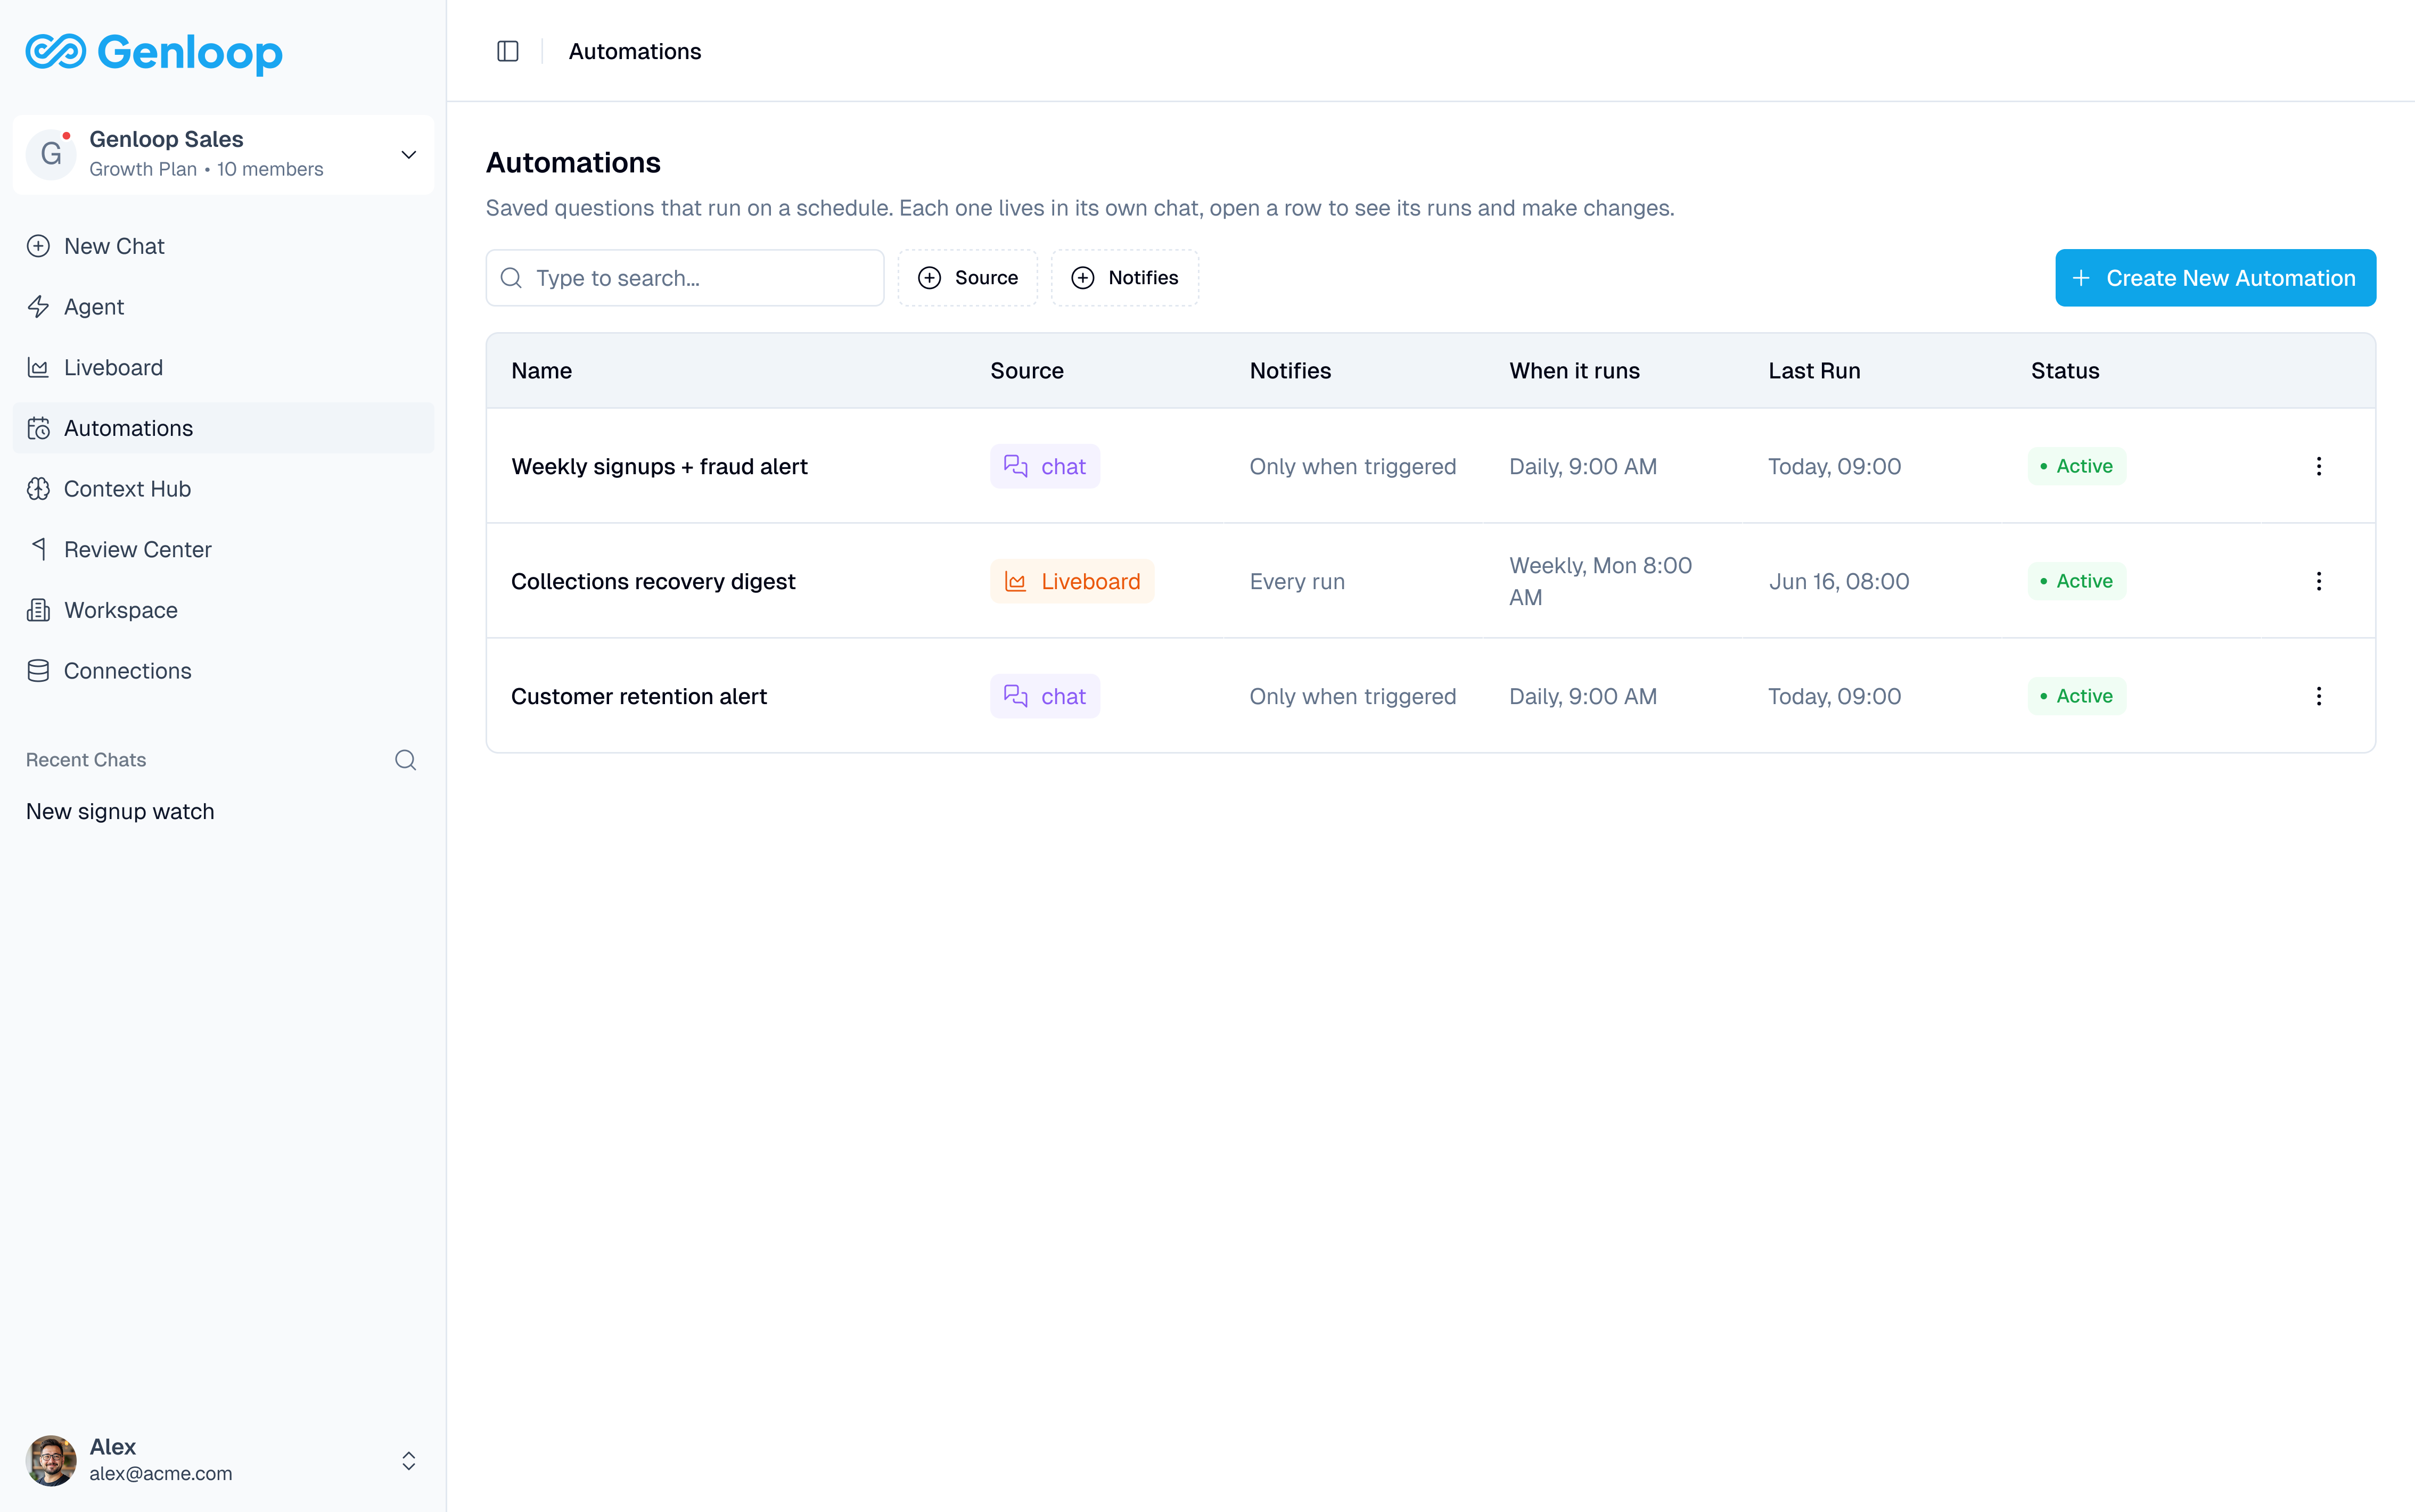2415x1512 pixels.
Task: Click the Status column header
Action: pyautogui.click(x=2064, y=371)
